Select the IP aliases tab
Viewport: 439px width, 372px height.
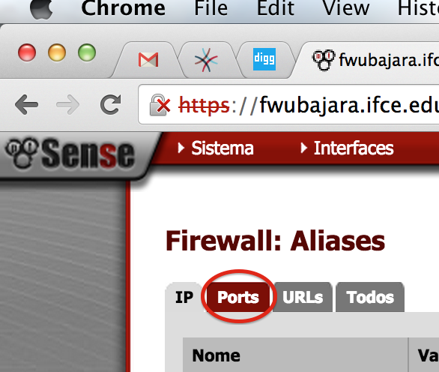[184, 297]
